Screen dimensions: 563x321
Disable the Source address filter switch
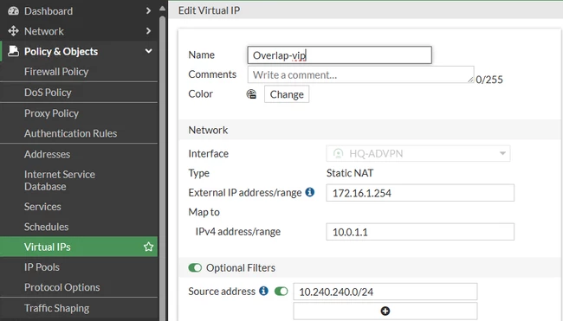click(x=281, y=292)
